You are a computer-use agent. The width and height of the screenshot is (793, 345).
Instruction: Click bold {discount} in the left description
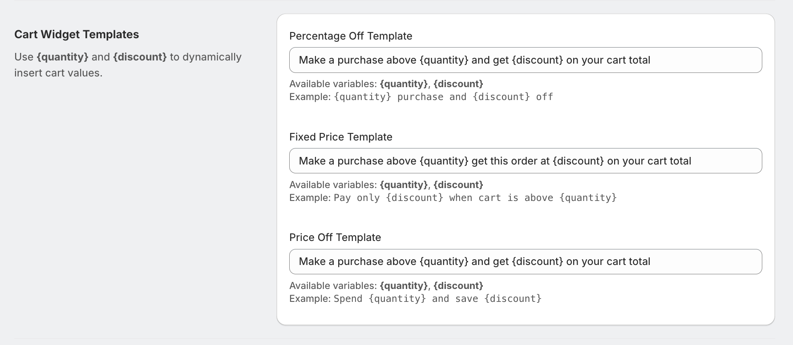(x=140, y=57)
